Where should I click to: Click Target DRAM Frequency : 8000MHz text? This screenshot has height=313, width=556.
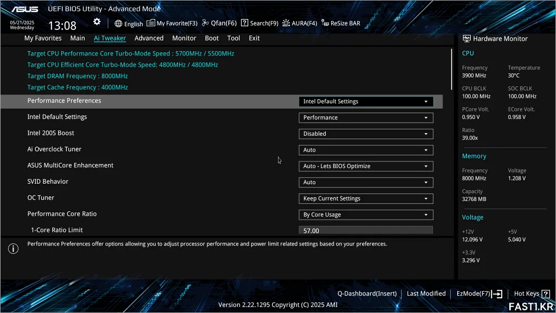point(77,76)
